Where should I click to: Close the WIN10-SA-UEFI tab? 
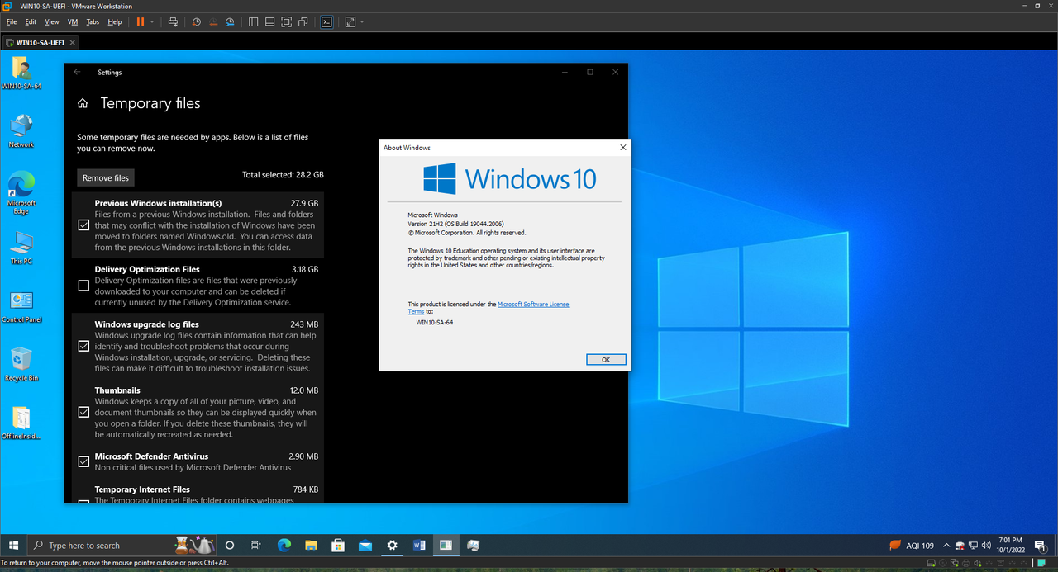pyautogui.click(x=73, y=42)
